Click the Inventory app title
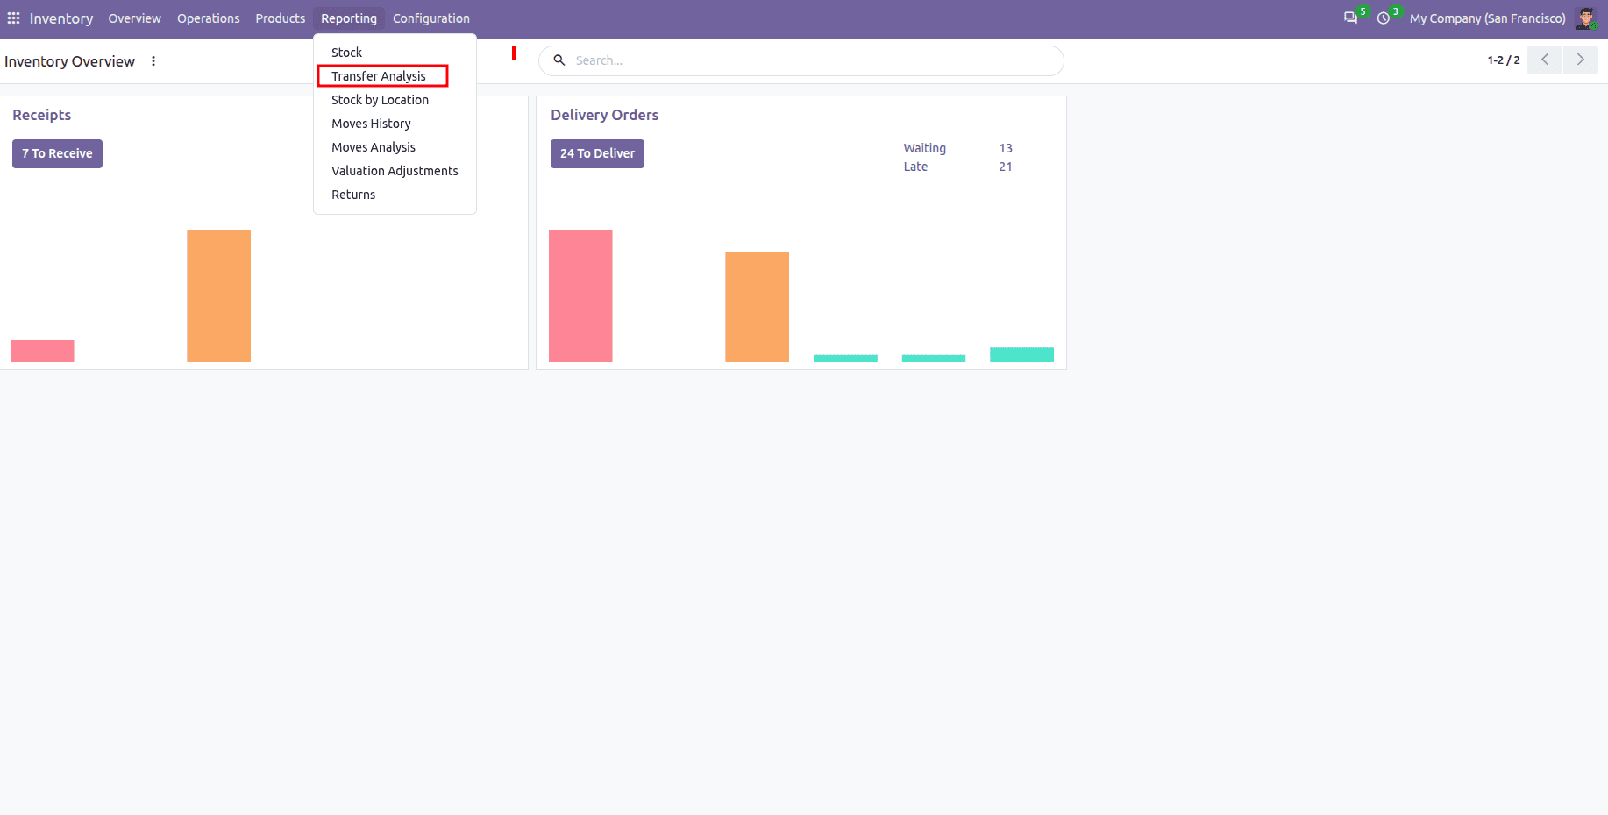 click(61, 18)
